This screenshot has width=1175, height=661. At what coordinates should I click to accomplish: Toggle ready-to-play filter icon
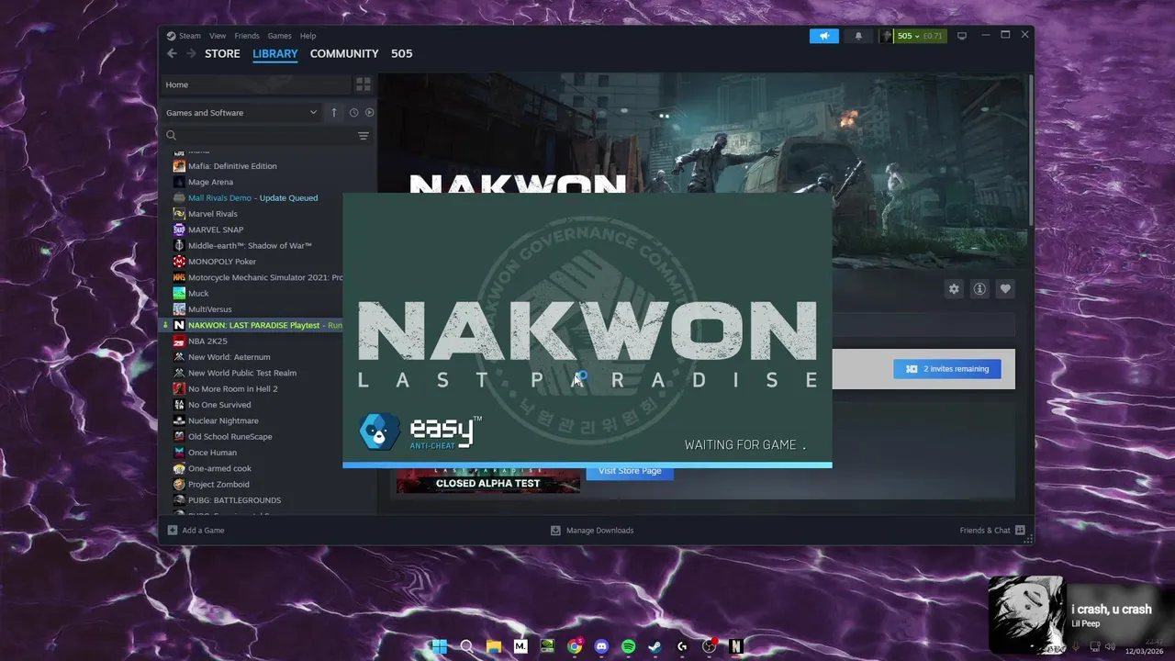click(369, 113)
